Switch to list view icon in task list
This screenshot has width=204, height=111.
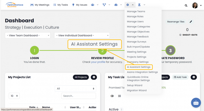pyautogui.click(x=120, y=96)
